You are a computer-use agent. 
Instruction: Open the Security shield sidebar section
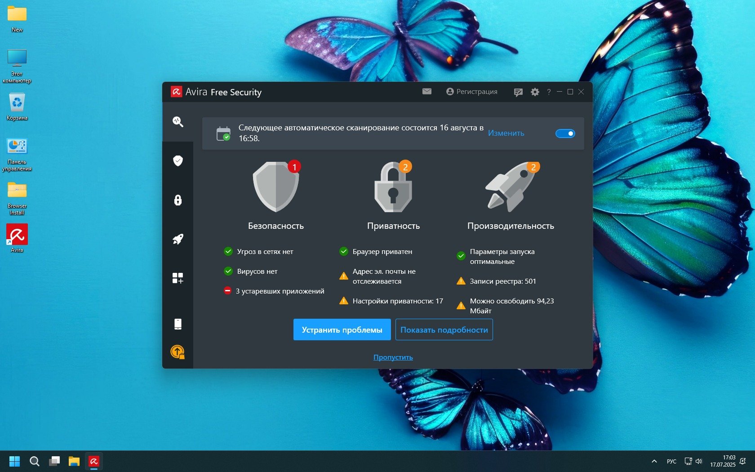178,160
